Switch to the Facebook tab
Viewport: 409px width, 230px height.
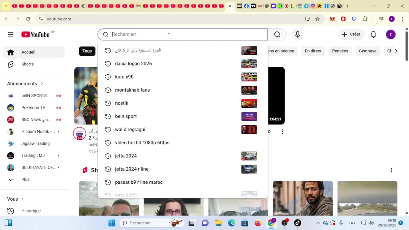[x=246, y=6]
